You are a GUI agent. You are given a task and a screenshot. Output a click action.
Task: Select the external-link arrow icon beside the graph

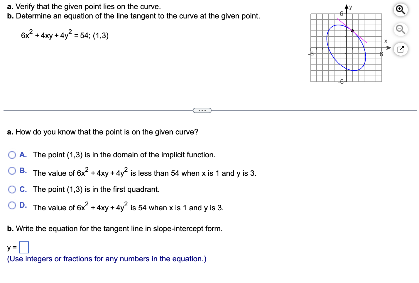401,49
